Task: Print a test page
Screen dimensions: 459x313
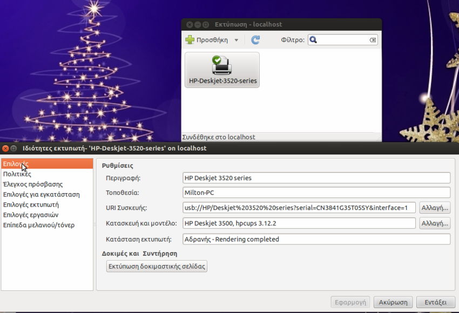Action: tap(157, 266)
